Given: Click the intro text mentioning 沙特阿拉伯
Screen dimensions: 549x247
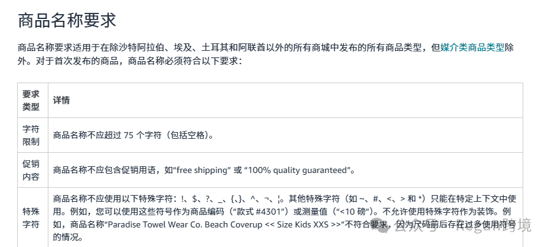Looking at the screenshot, I should coord(229,48).
